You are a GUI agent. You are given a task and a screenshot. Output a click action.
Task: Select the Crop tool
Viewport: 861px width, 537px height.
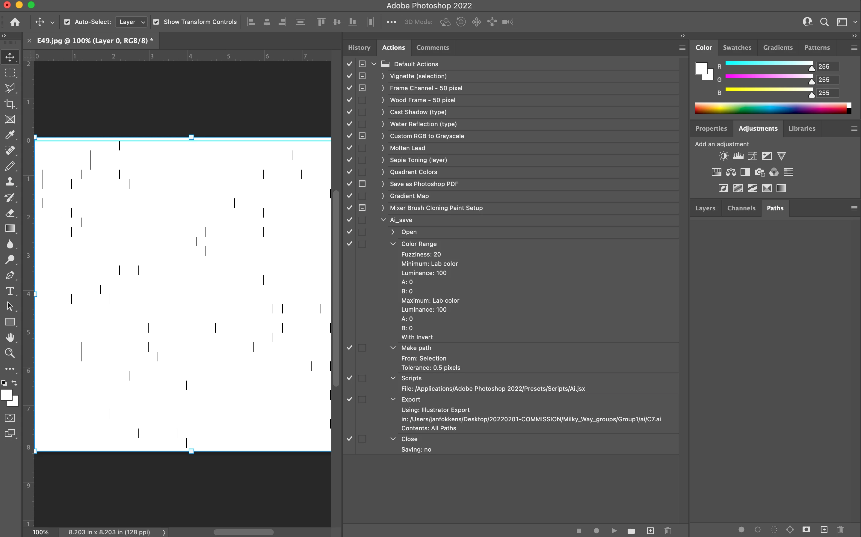point(10,104)
